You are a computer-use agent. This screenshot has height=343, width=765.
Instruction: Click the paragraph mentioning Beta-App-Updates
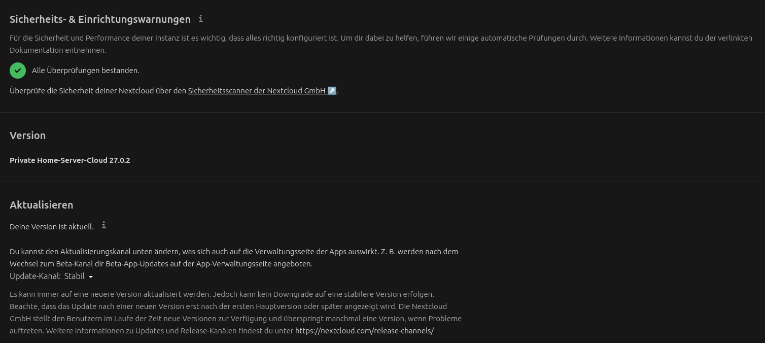coord(234,258)
